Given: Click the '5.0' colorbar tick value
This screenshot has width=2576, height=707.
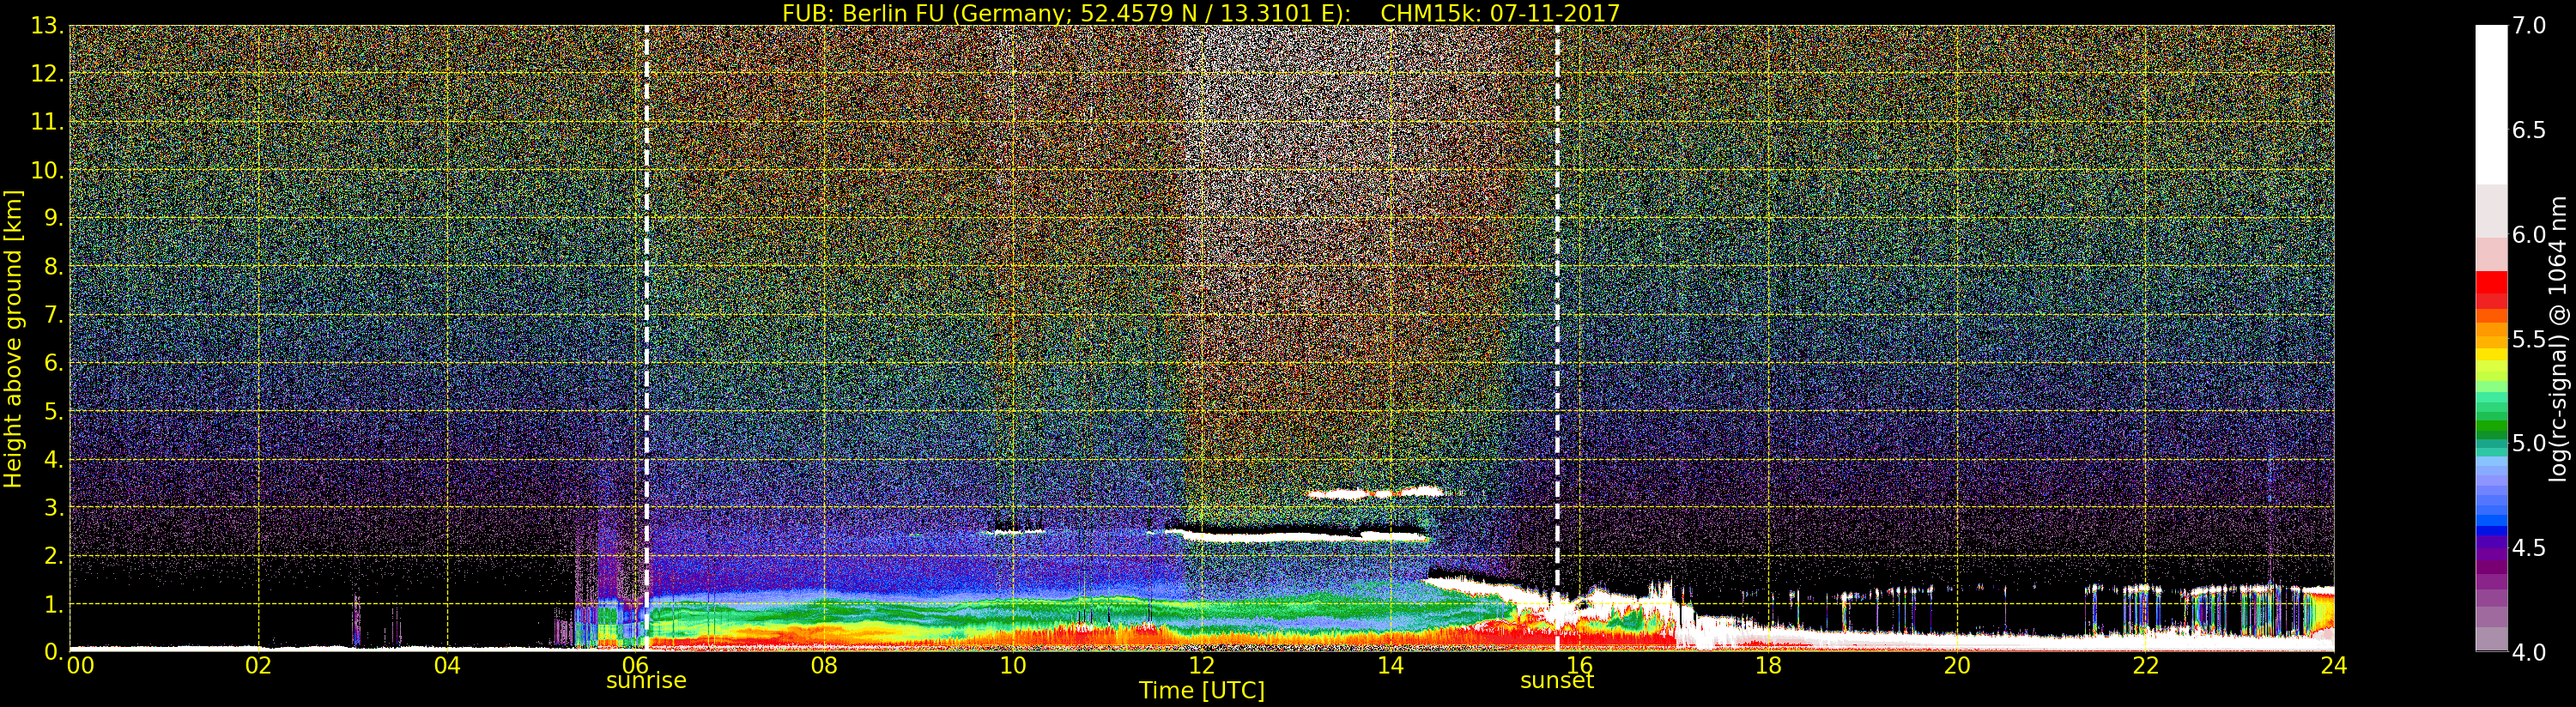Looking at the screenshot, I should pos(2529,443).
